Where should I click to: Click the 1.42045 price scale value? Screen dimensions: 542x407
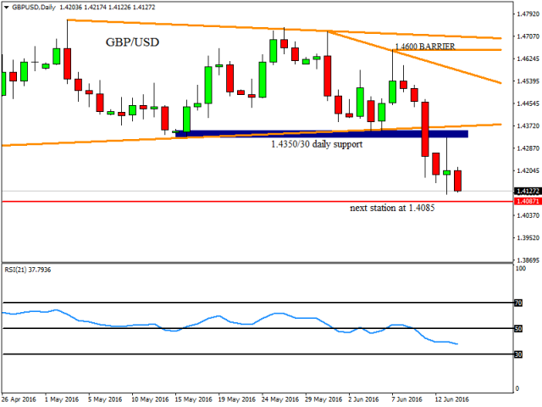click(x=528, y=170)
